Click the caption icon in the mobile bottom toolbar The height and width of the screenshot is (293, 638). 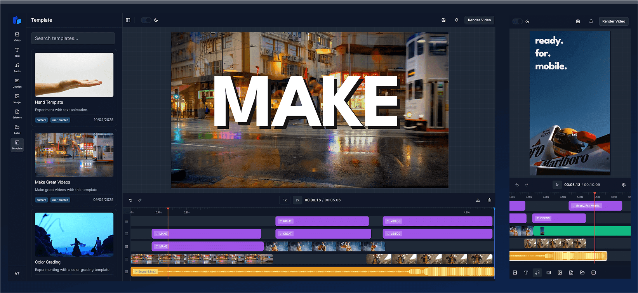pos(549,272)
